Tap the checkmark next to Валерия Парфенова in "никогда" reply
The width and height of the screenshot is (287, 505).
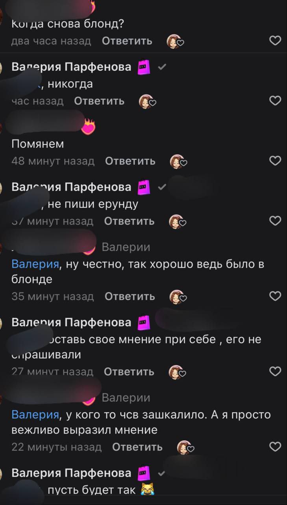(x=161, y=67)
